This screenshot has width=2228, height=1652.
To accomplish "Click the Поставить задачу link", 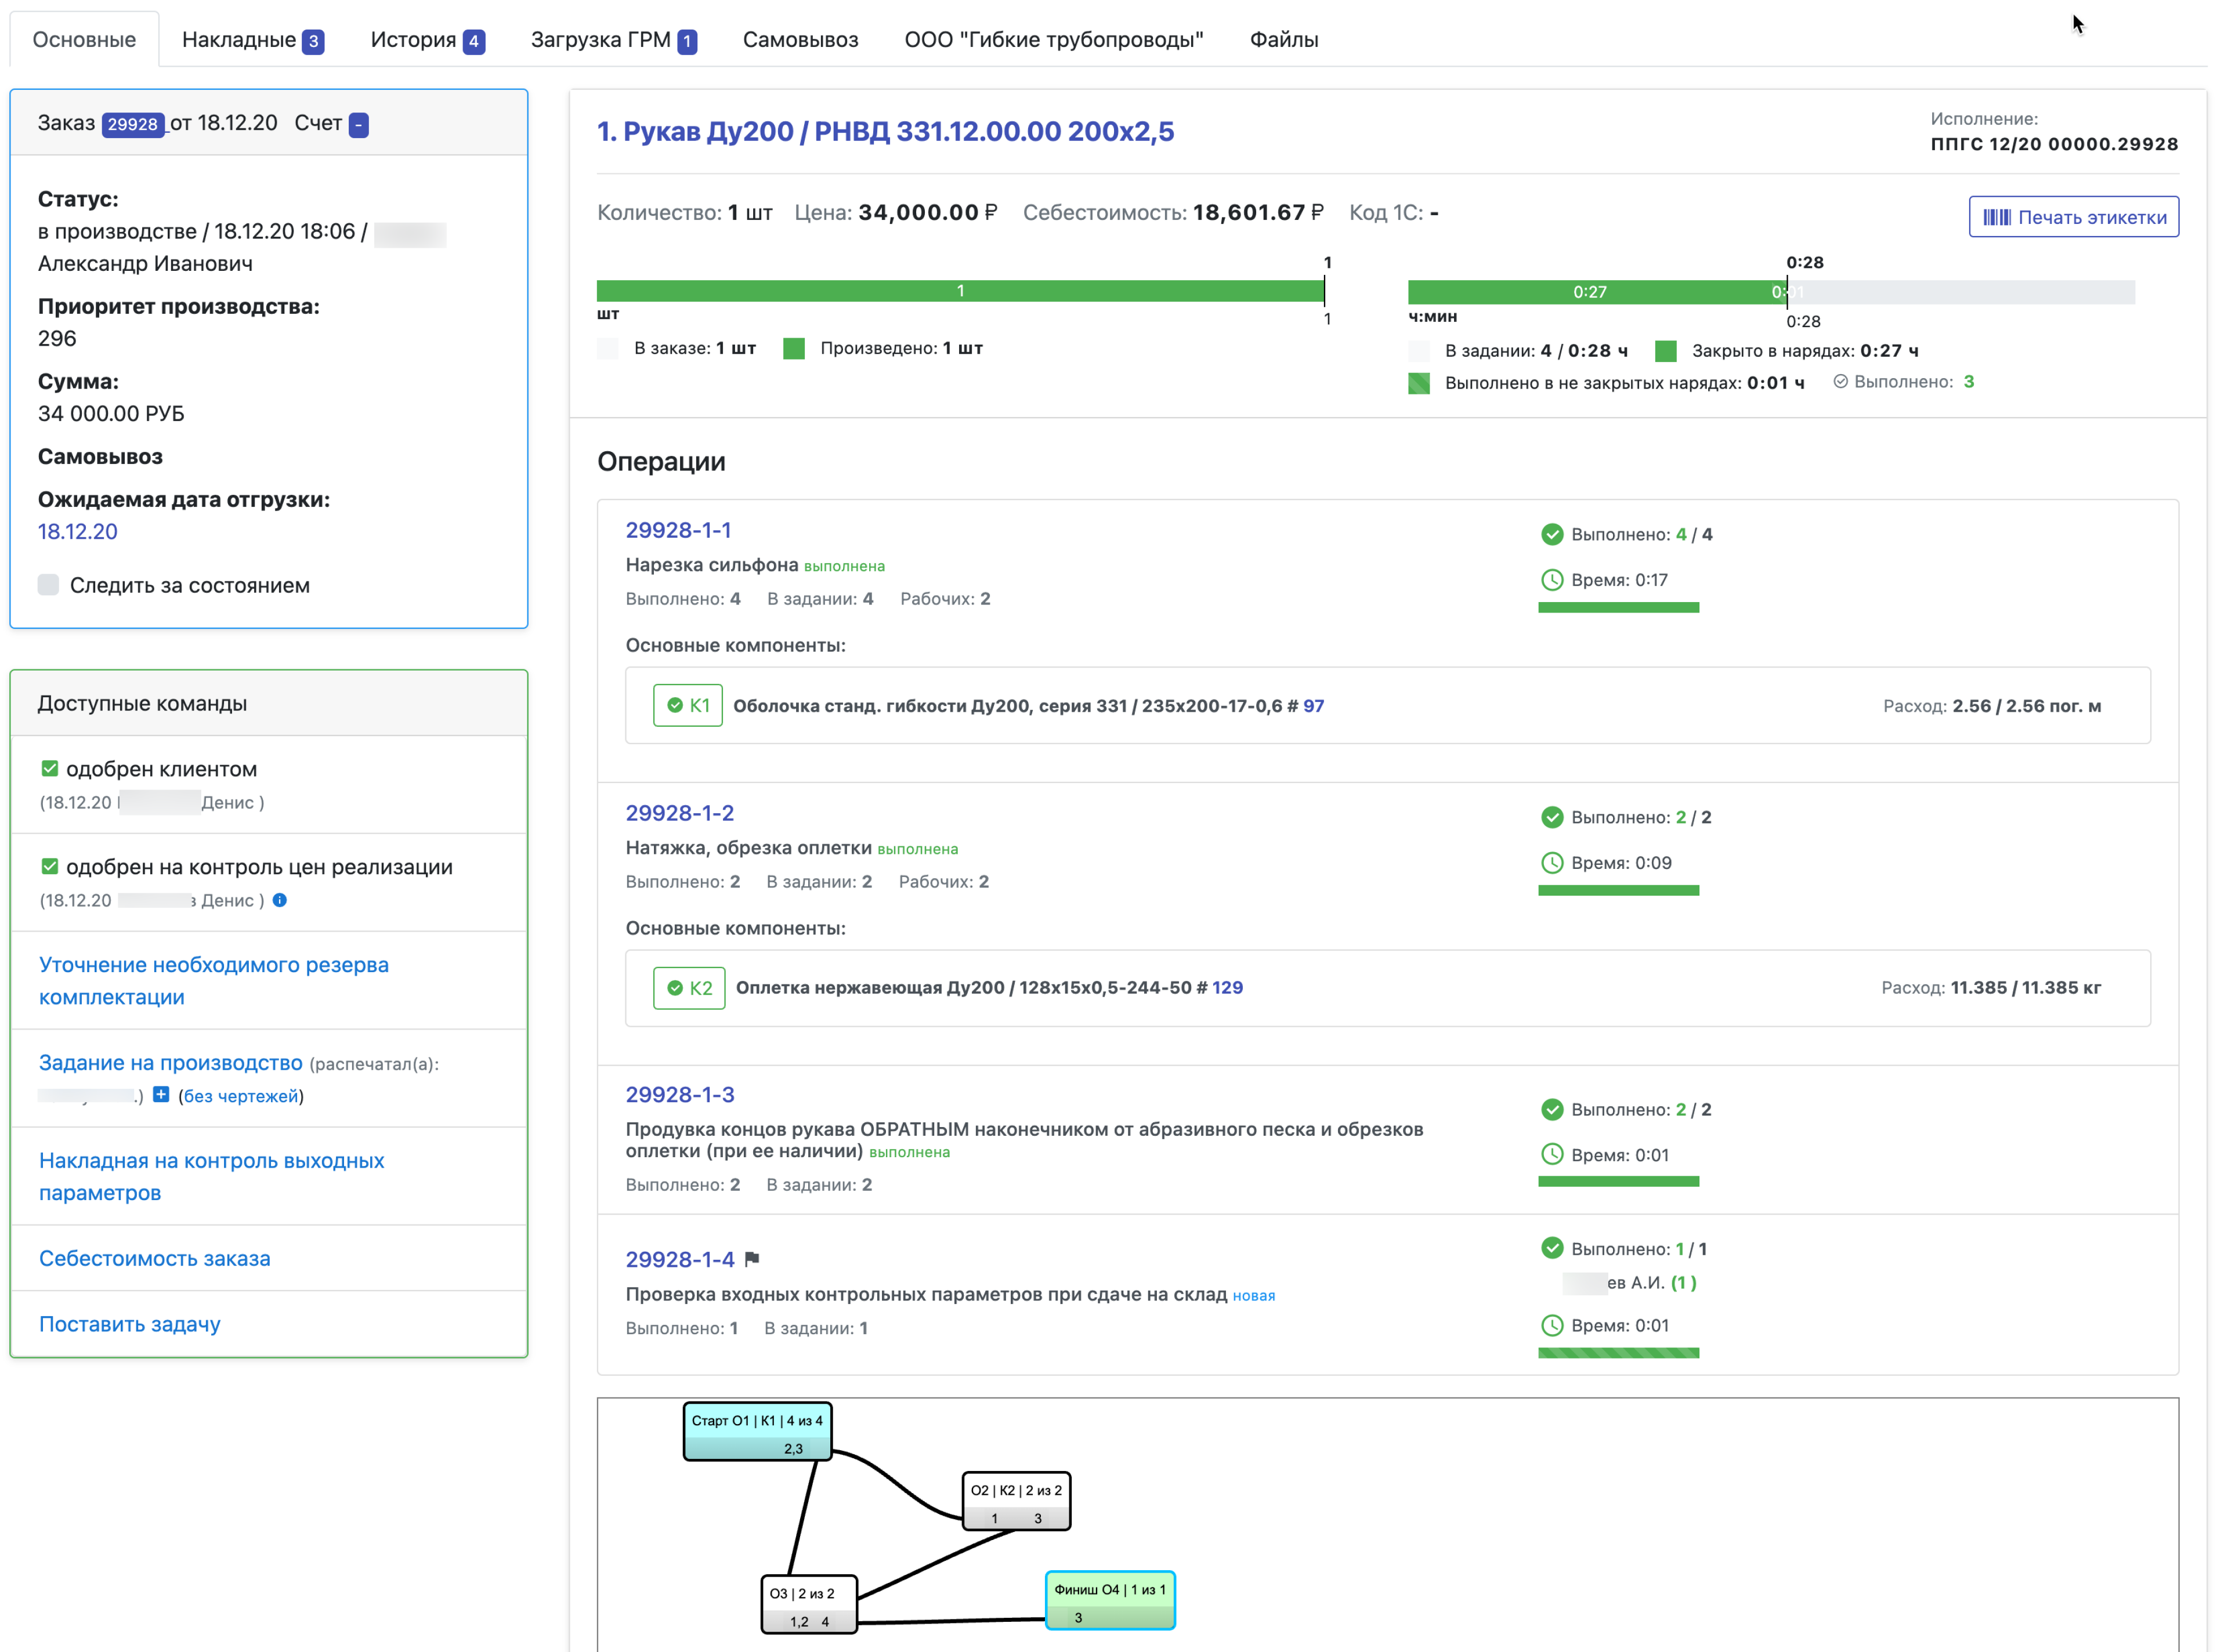I will tap(129, 1324).
